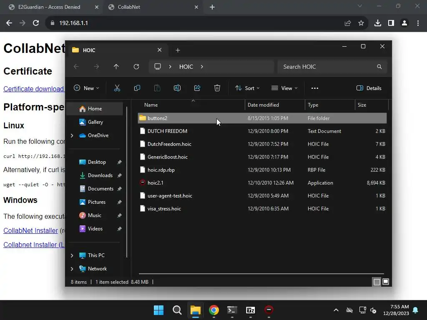Viewport: 427px width, 320px height.
Task: Bookmark this page with the star icon
Action: click(x=361, y=23)
